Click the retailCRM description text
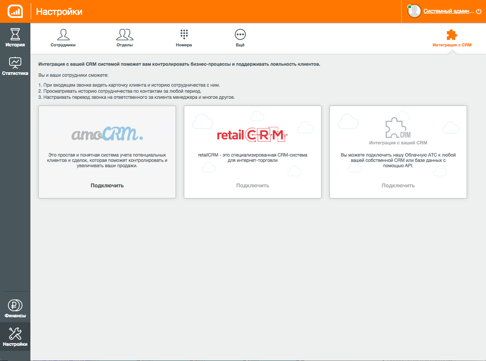Image resolution: width=486 pixels, height=361 pixels. (x=253, y=158)
